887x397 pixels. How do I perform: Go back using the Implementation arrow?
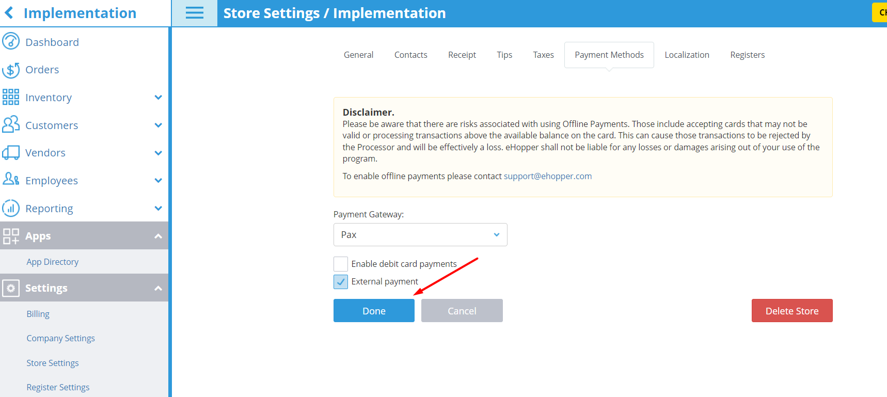[9, 12]
